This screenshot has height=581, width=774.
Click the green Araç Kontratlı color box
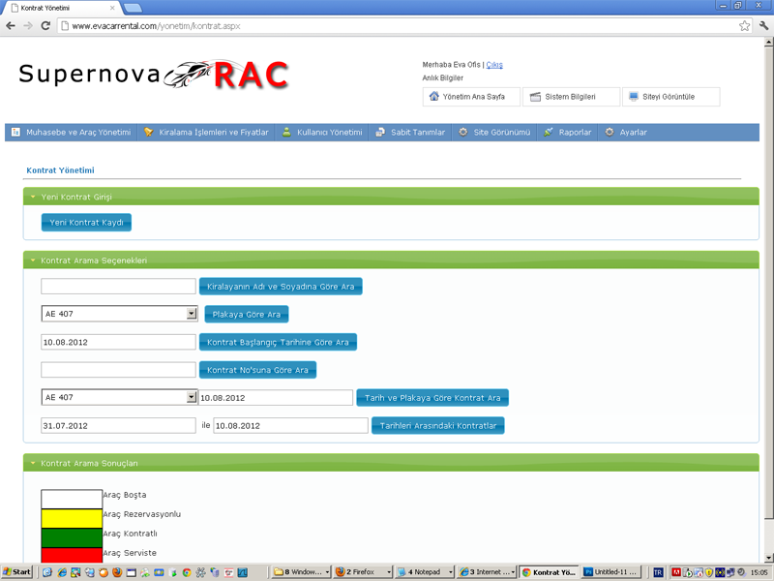[72, 538]
